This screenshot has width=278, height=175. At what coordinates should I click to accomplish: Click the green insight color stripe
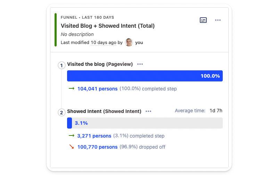coord(56,30)
